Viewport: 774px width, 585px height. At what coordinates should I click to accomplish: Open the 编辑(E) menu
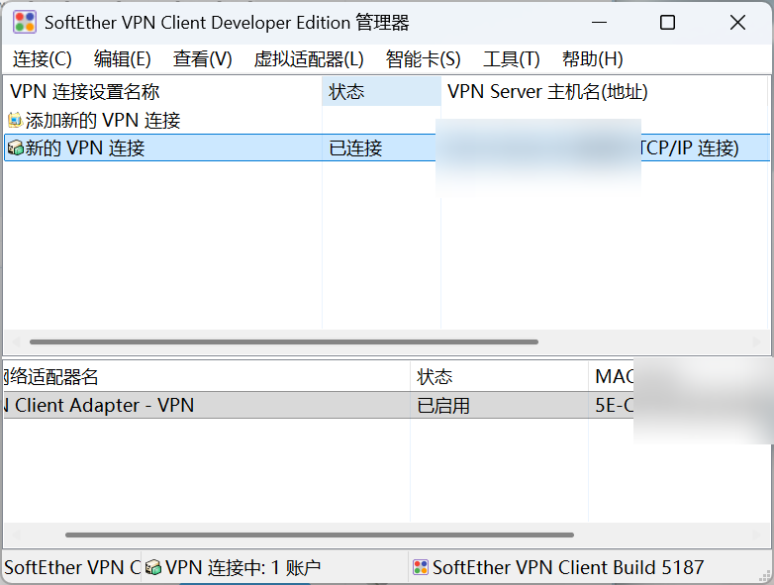(x=123, y=59)
